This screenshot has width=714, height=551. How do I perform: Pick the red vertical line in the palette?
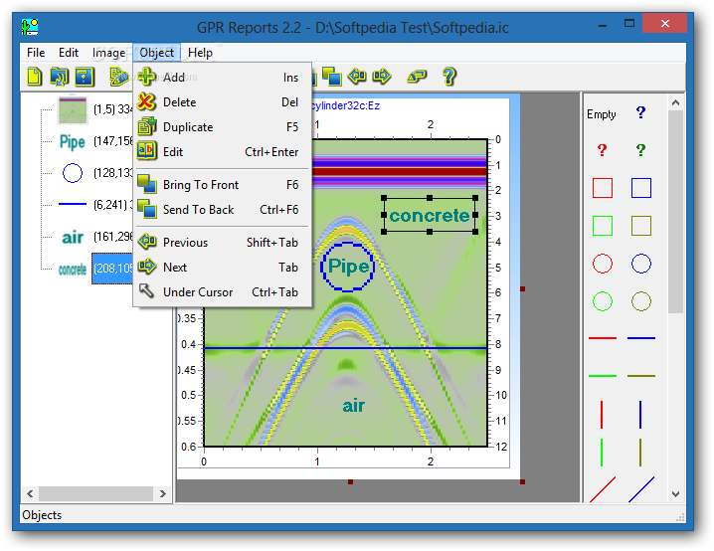point(602,415)
